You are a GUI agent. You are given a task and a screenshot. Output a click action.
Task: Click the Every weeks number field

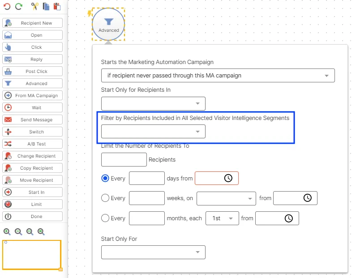point(147,198)
